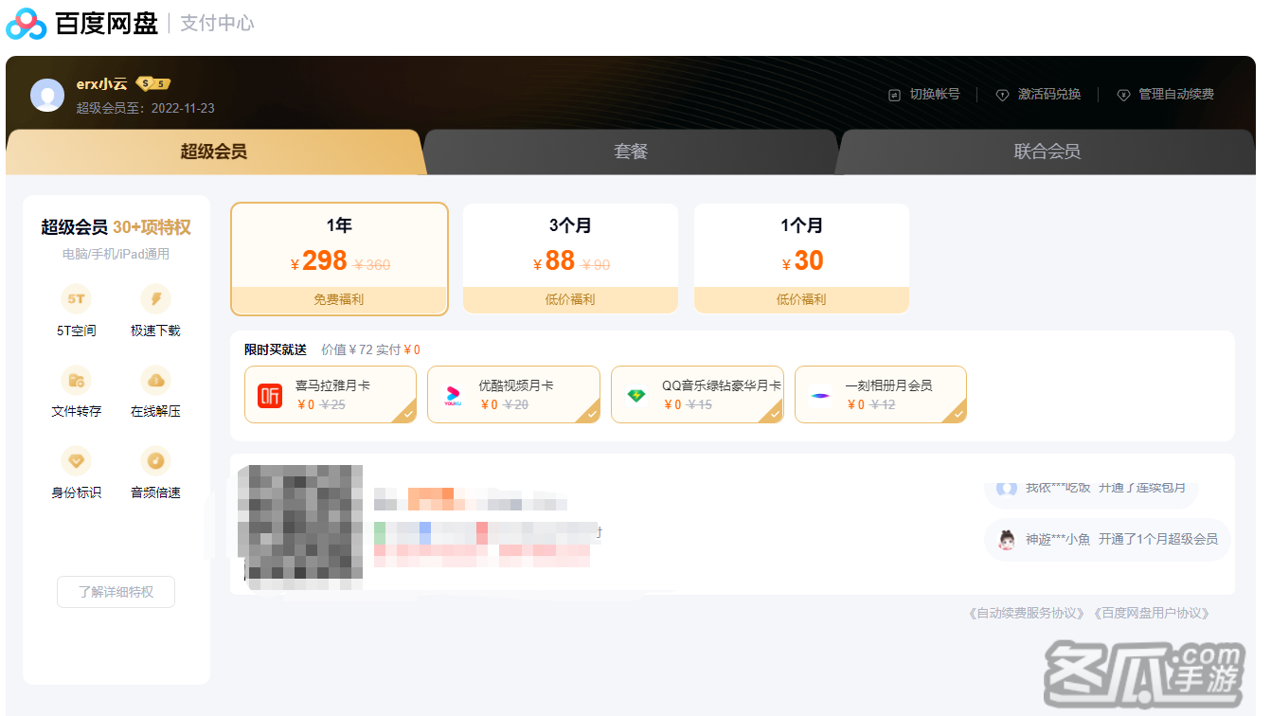Select the 文件转存 folder icon
Viewport: 1271px width, 716px height.
pyautogui.click(x=76, y=381)
